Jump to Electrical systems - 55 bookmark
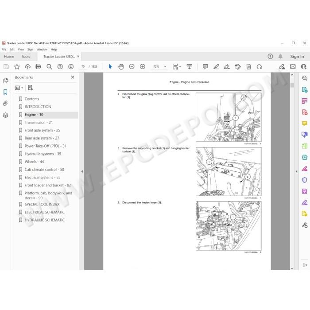310x310 pixels. (43, 177)
